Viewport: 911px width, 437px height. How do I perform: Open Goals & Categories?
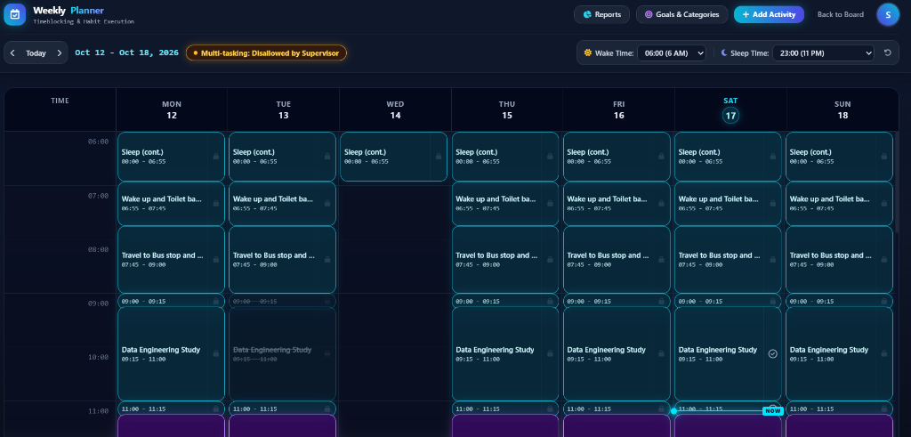point(682,14)
